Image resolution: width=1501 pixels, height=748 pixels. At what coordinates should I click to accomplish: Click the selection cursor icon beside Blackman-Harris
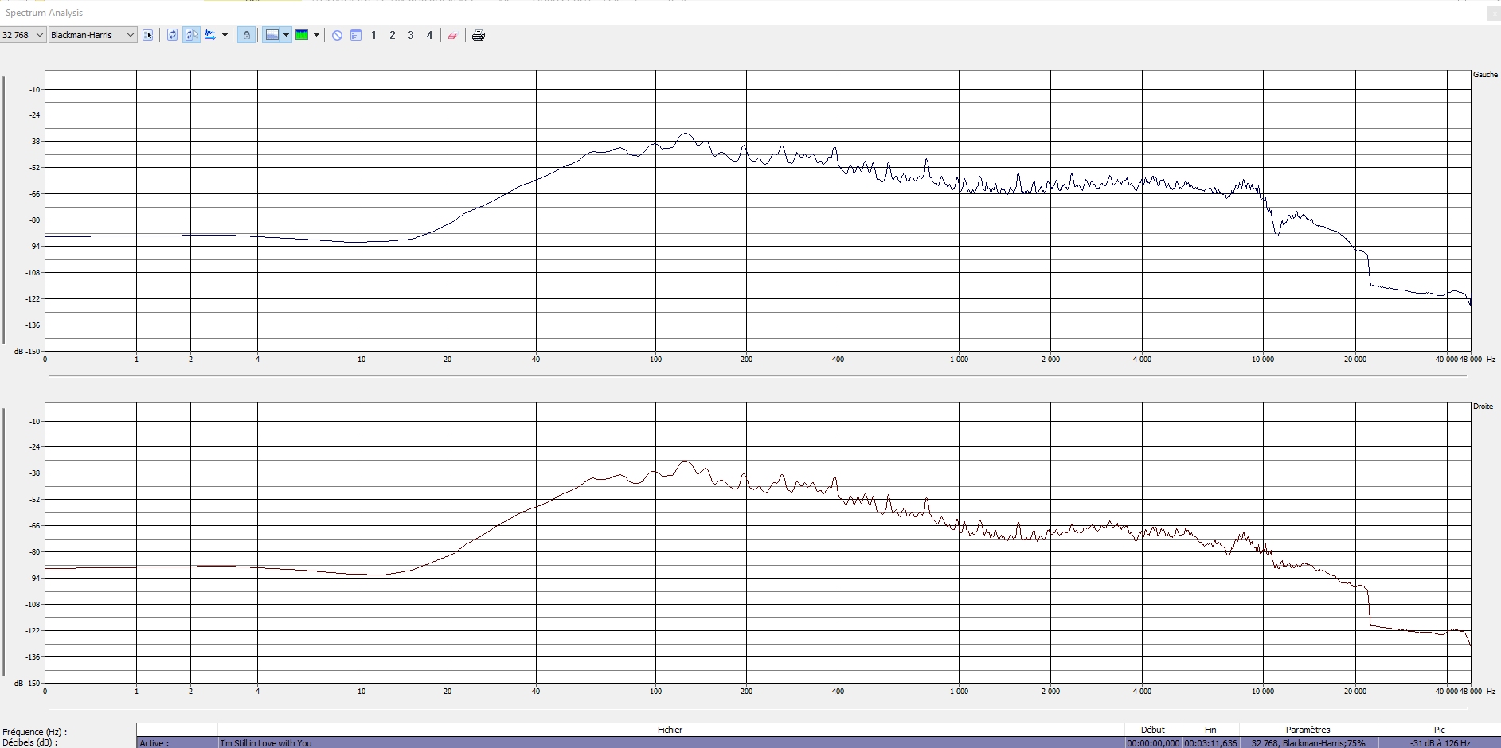[x=148, y=35]
